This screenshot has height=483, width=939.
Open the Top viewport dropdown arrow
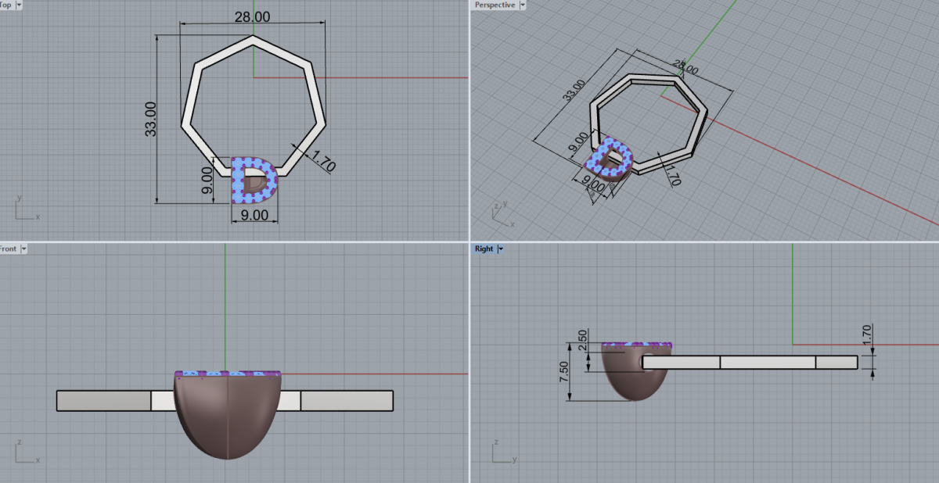coord(18,5)
